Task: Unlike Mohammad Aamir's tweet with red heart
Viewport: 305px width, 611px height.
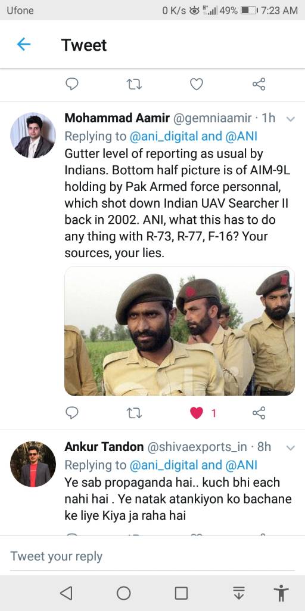Action: (x=197, y=413)
